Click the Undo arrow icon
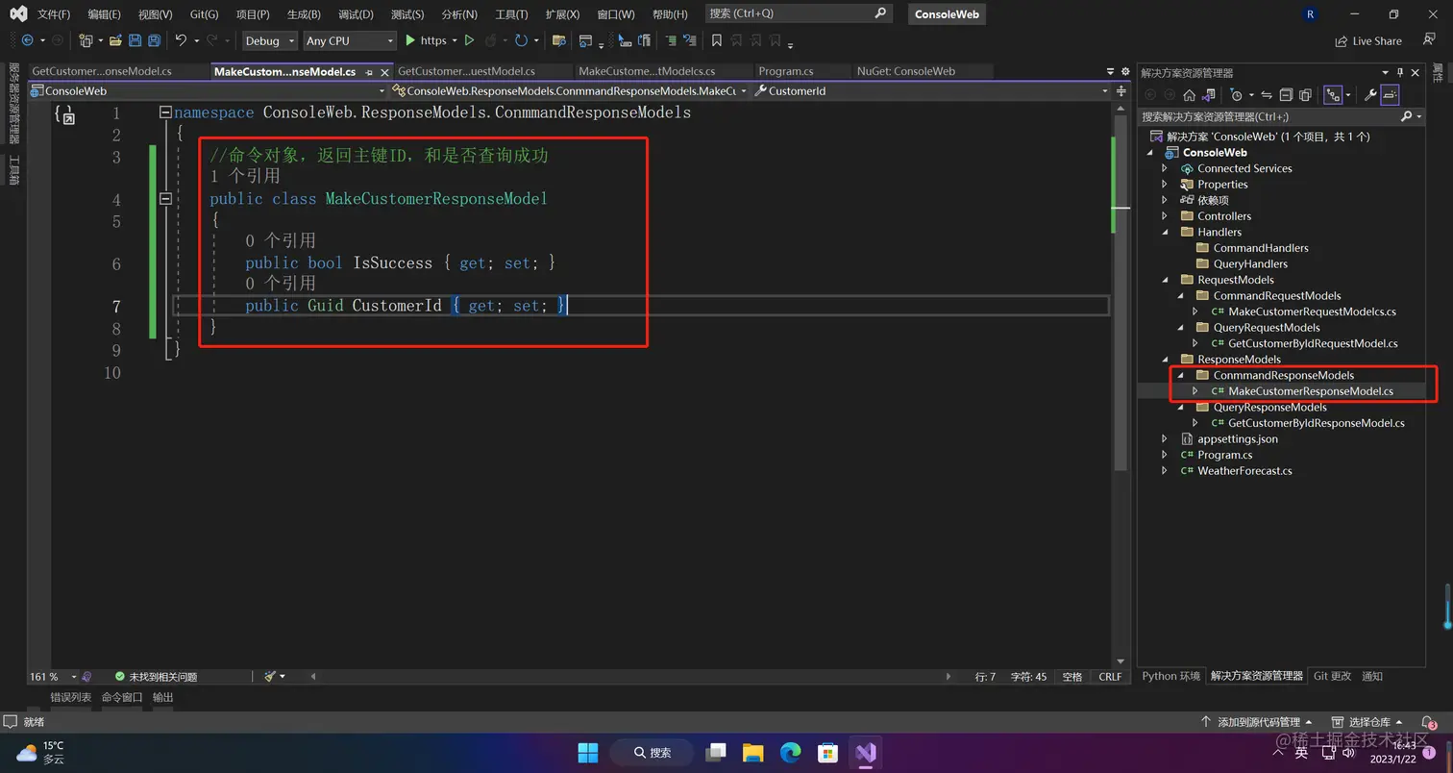 tap(180, 40)
